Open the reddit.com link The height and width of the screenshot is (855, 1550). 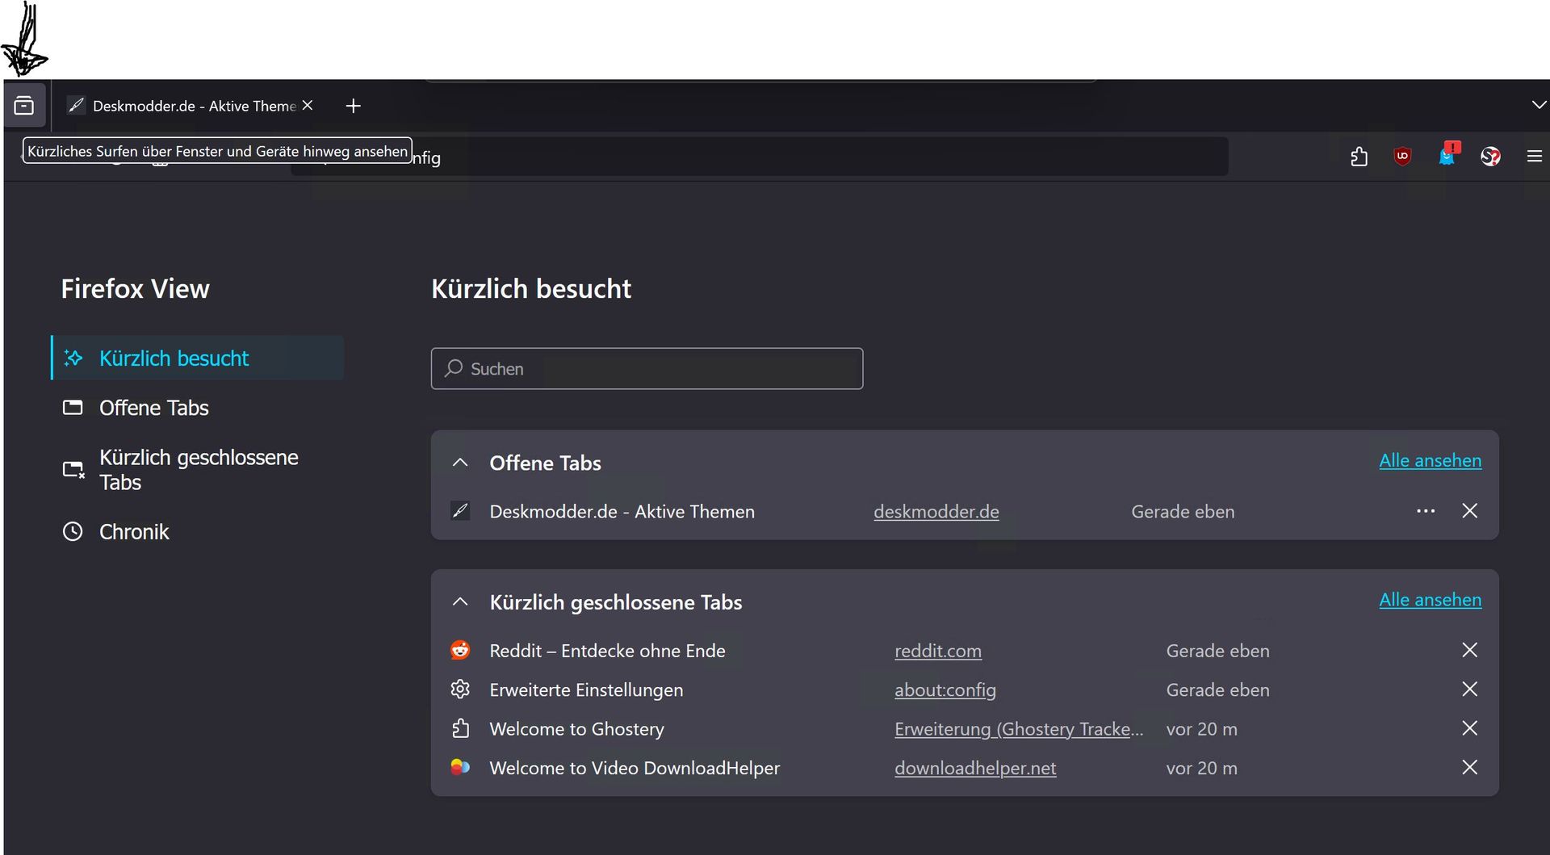click(937, 651)
